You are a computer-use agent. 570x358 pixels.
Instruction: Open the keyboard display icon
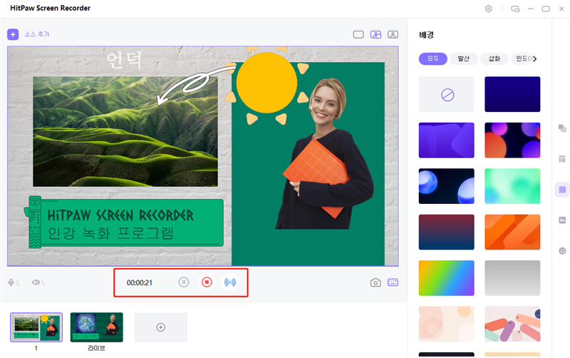coord(393,282)
